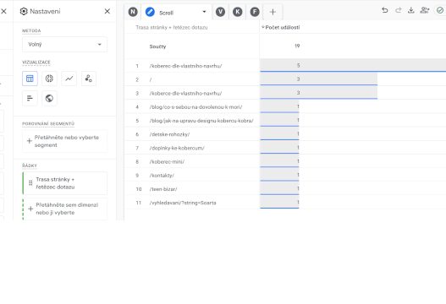Viewport: 446px width, 304px height.
Task: Sort by Počet událostí column header
Action: [x=282, y=27]
